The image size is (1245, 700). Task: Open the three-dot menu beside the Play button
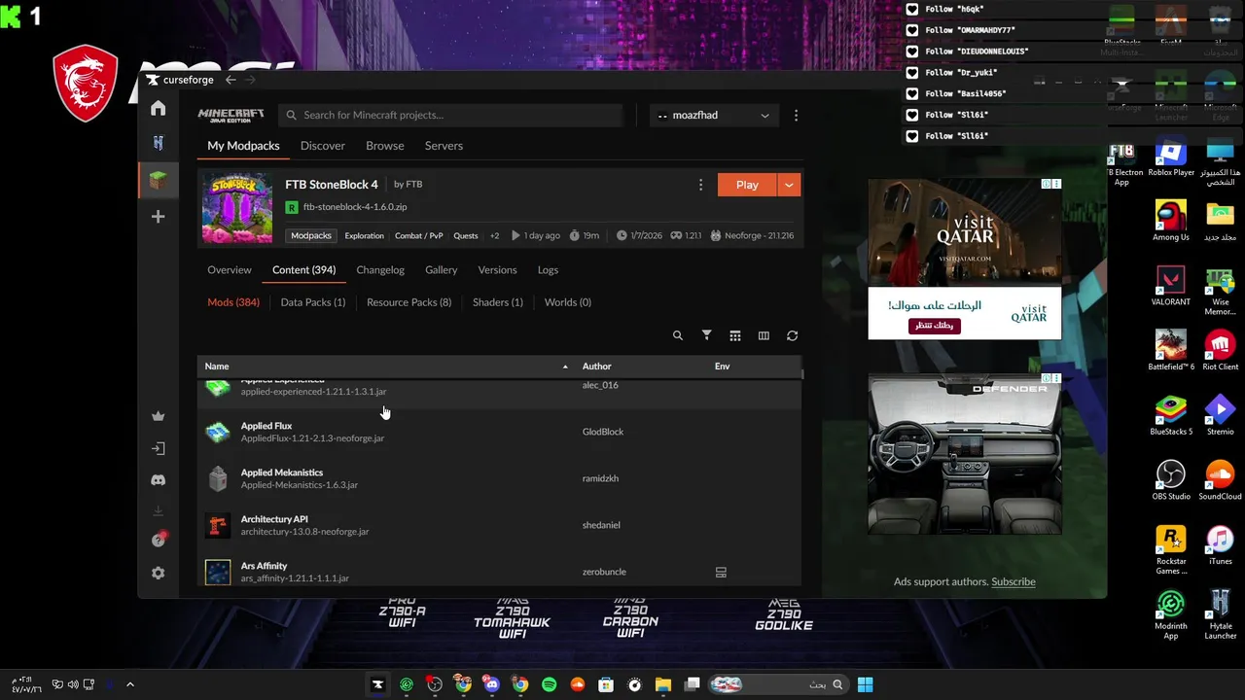point(700,185)
